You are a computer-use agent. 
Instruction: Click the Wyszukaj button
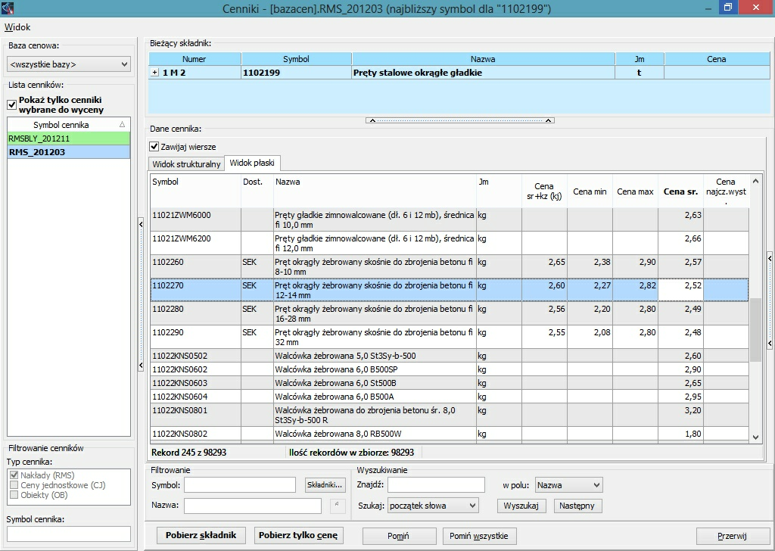(521, 506)
